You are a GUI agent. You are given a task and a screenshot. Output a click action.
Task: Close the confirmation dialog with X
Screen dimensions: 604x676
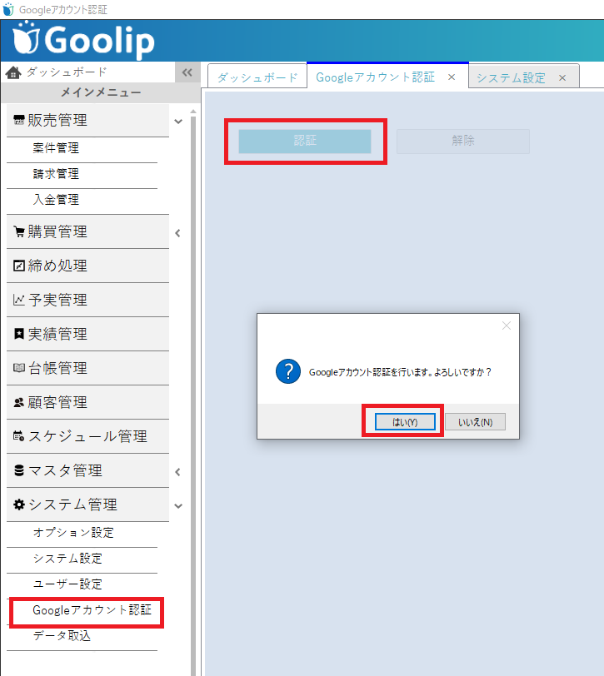507,326
